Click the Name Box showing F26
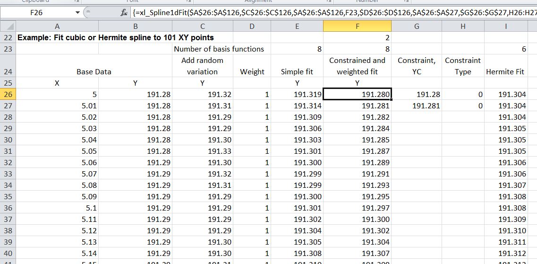Viewport: 537px width, 264px height. (37, 13)
